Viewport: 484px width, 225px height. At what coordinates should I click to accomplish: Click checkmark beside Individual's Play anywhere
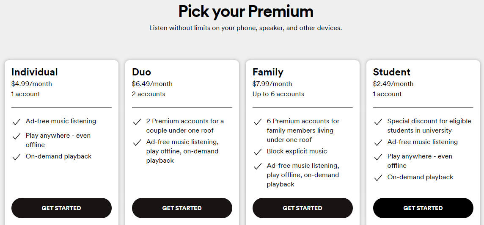tap(16, 136)
